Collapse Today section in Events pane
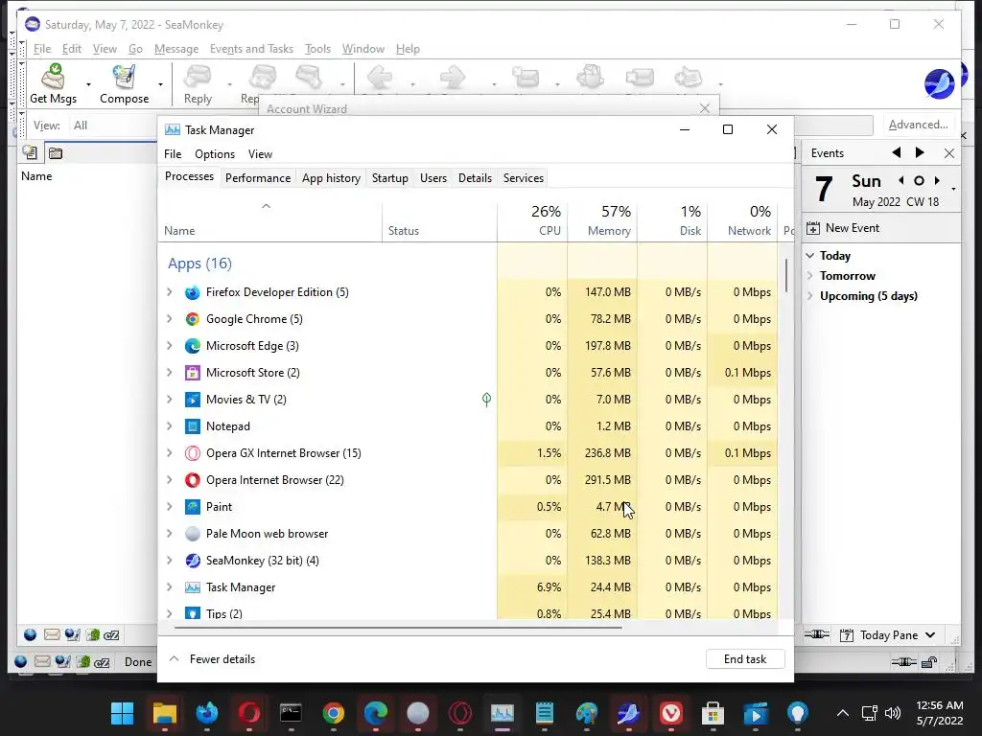 tap(810, 256)
